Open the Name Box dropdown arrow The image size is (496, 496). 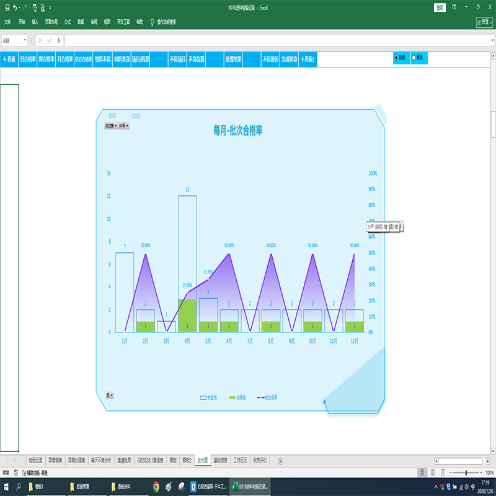click(25, 40)
